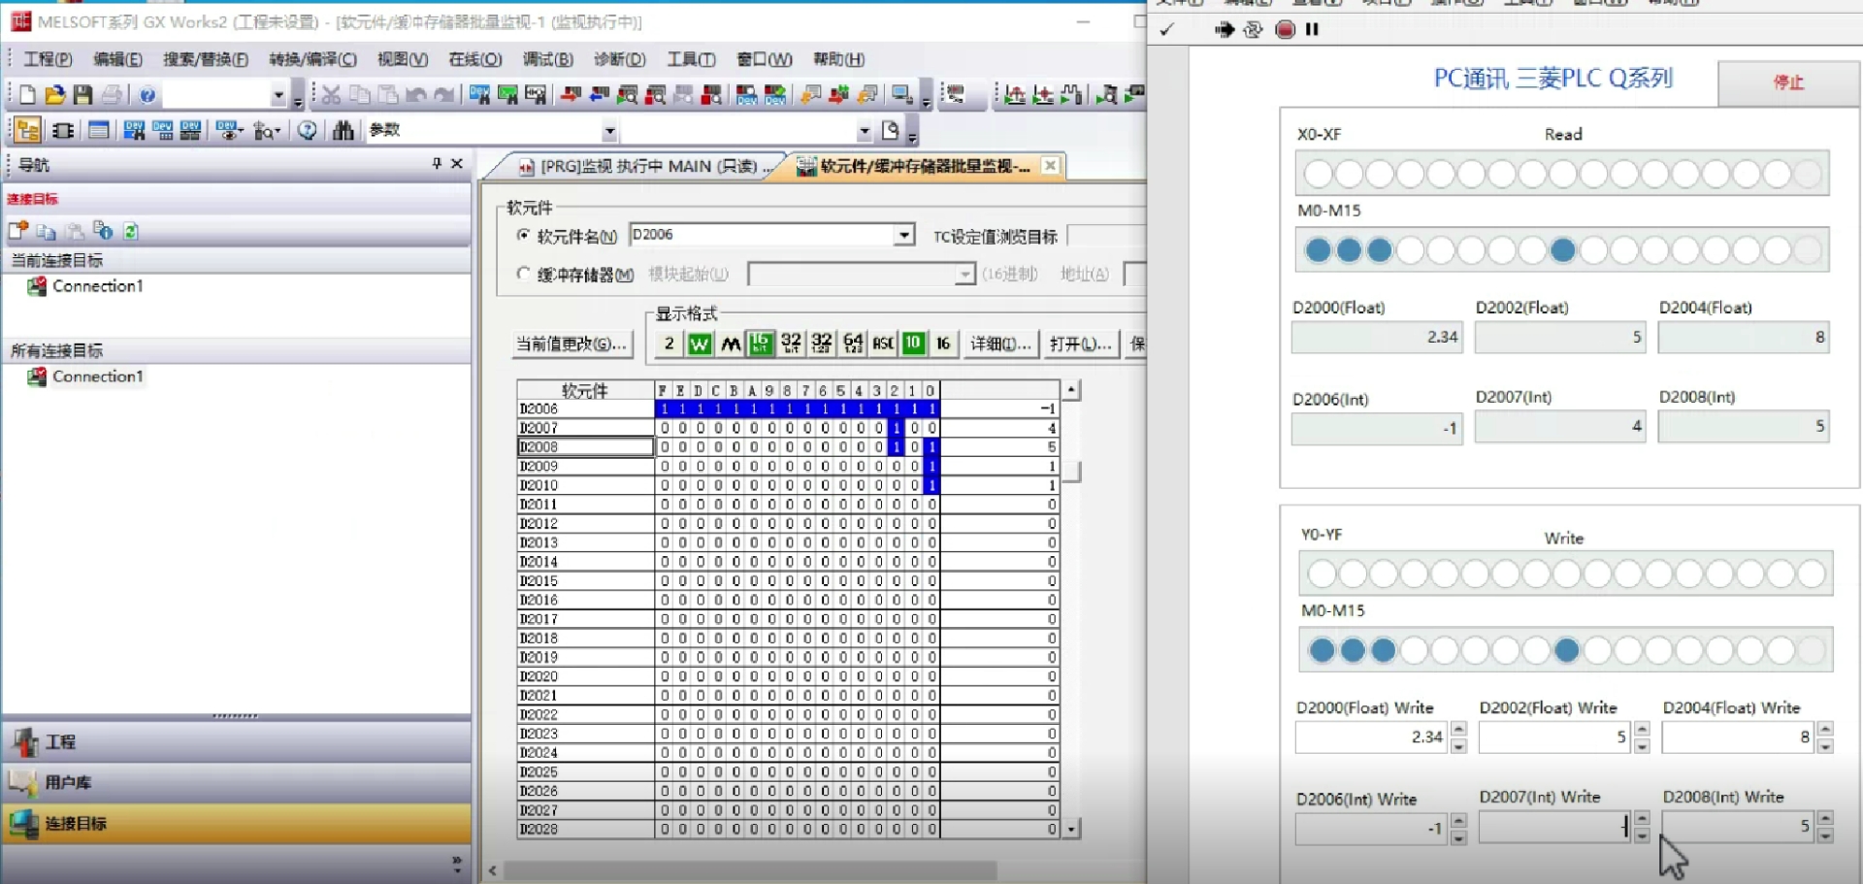The image size is (1863, 884).
Task: Select binary display format '2' button
Action: point(669,344)
